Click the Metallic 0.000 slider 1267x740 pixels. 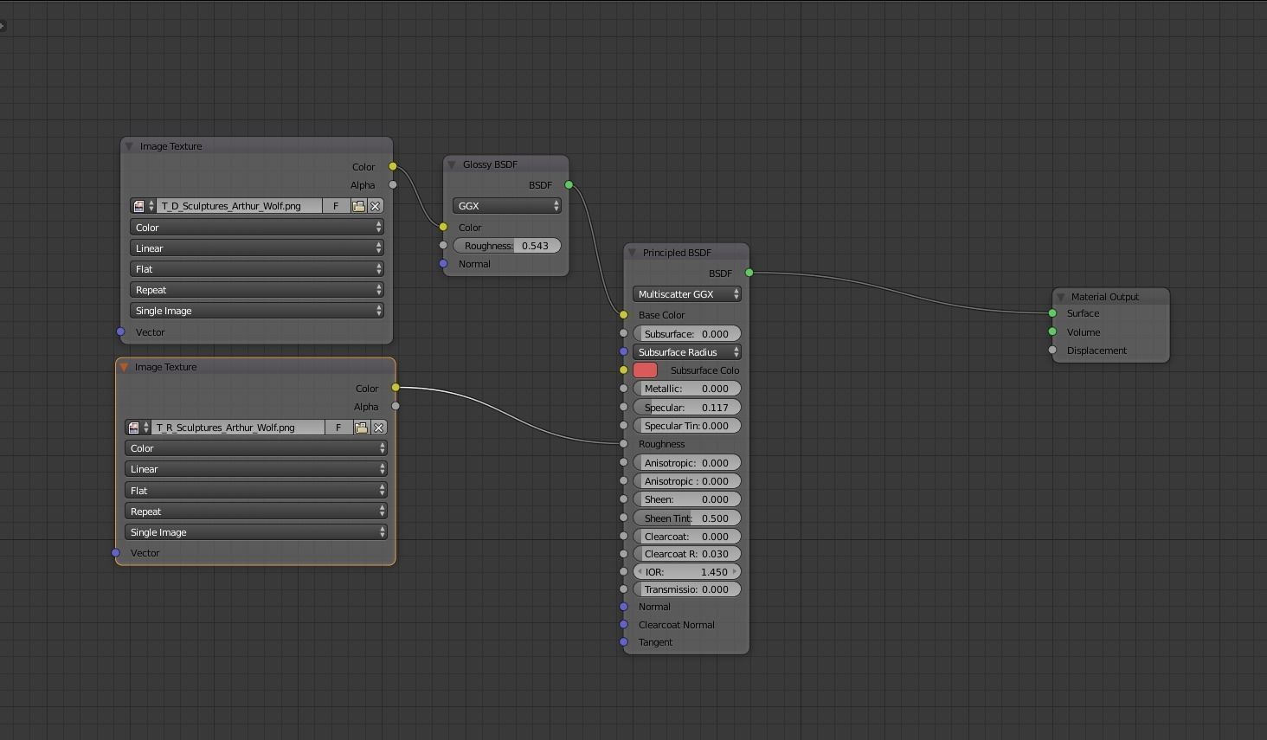point(687,389)
